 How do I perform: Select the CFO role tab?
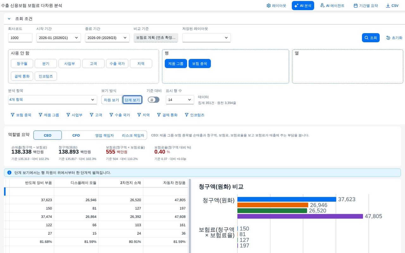point(76,135)
